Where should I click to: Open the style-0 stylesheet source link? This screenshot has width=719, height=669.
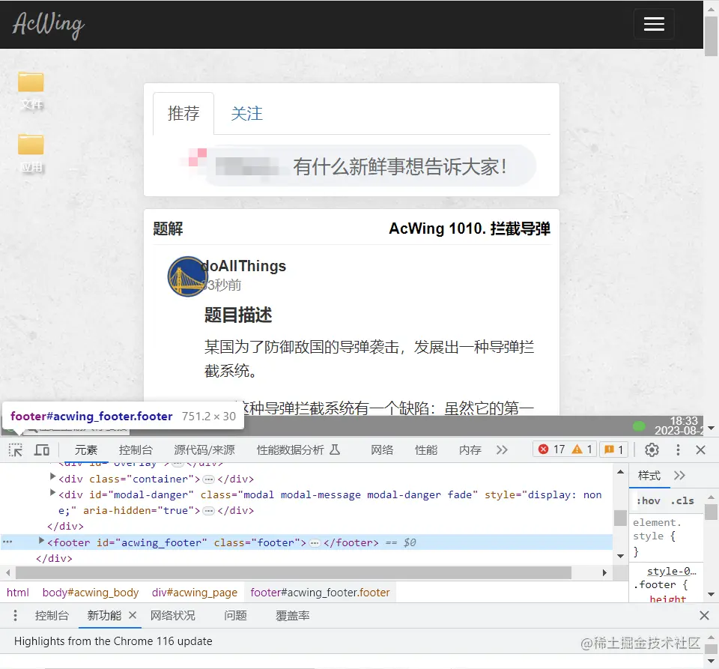coord(672,572)
